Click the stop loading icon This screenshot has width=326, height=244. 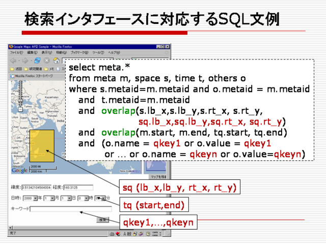tap(47, 60)
